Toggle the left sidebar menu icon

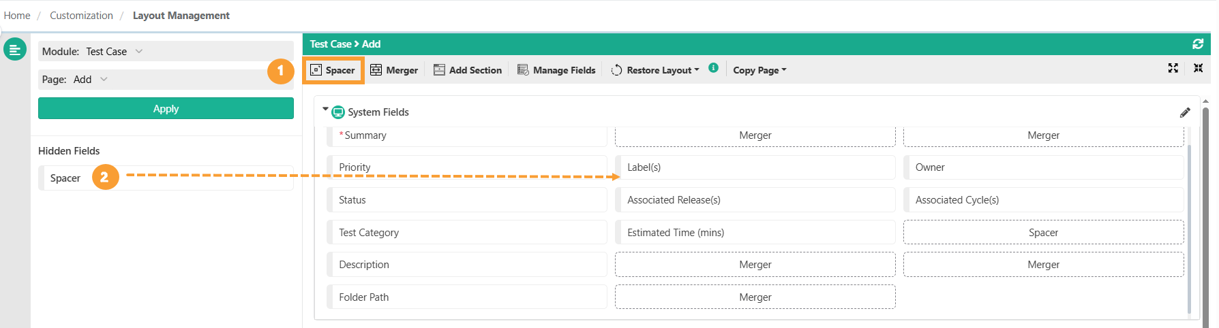pyautogui.click(x=15, y=50)
